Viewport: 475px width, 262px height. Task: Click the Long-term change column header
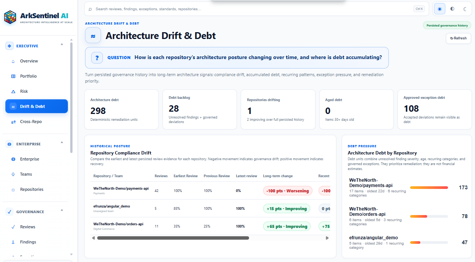(278, 176)
